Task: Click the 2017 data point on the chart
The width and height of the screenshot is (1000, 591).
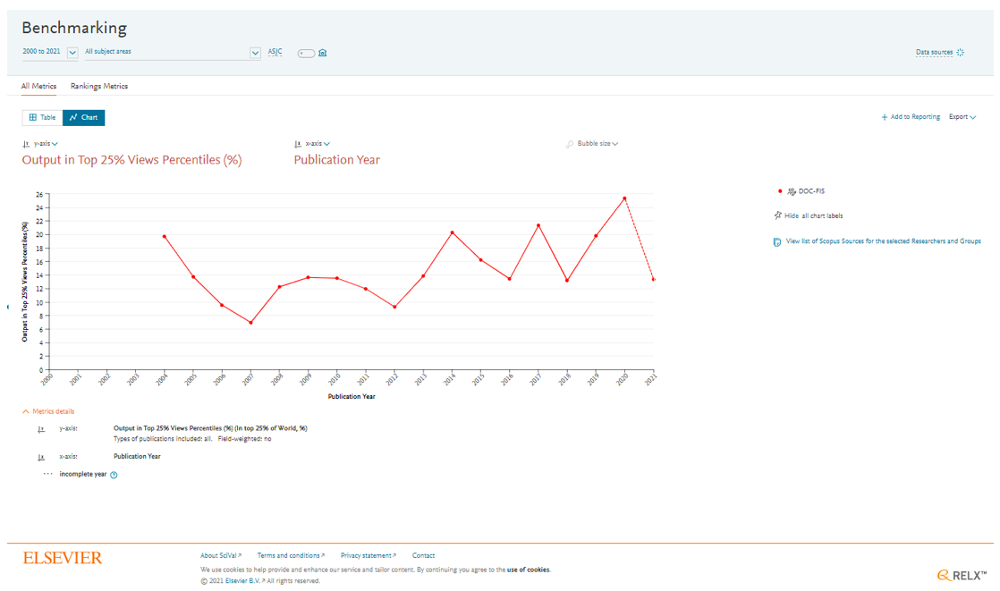Action: coord(538,225)
